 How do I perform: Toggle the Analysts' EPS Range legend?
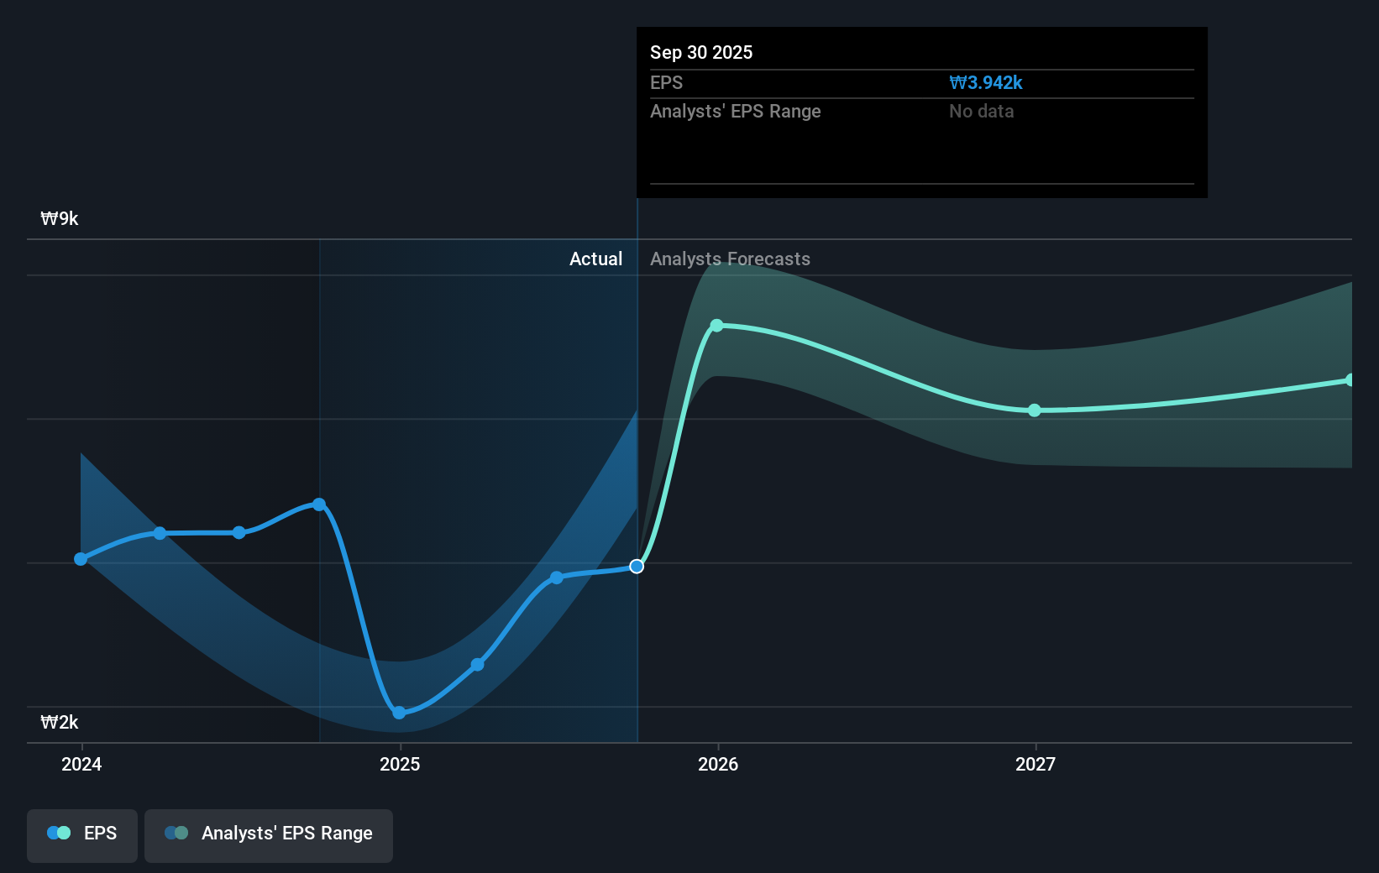tap(269, 835)
